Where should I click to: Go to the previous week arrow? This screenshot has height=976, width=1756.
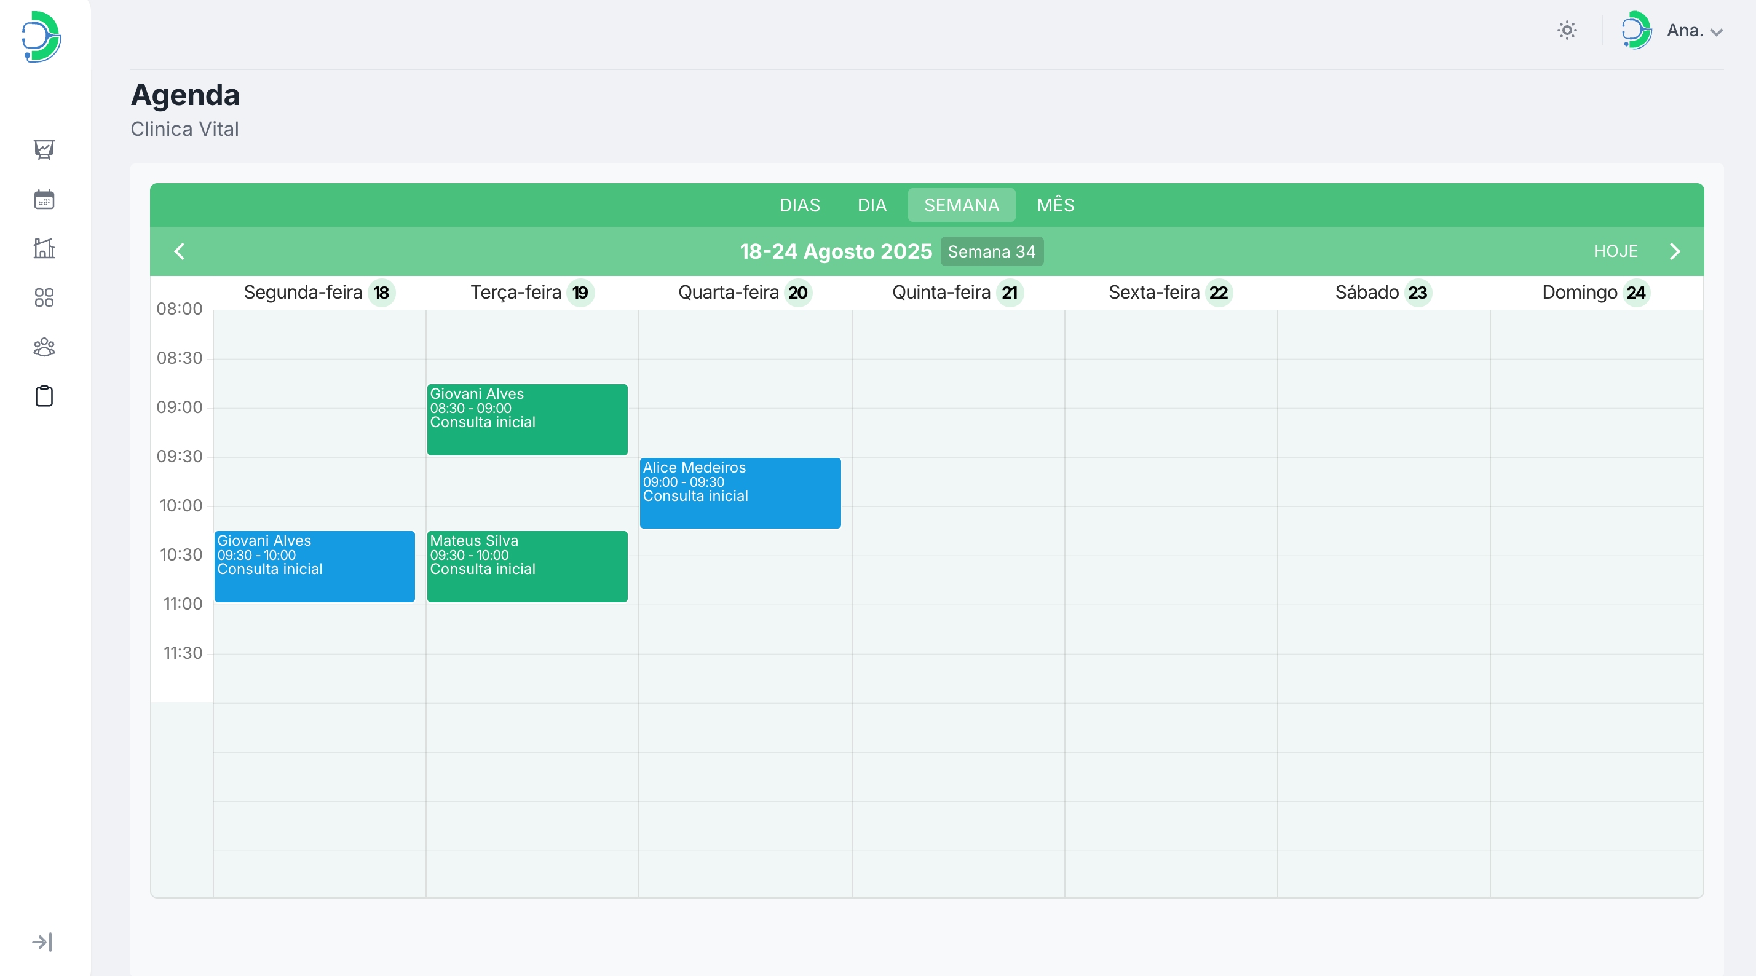[x=180, y=251]
